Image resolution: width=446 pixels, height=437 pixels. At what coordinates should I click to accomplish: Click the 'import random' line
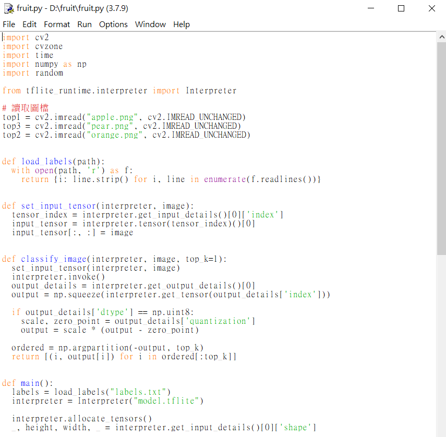(33, 73)
